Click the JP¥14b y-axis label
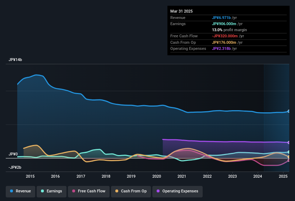295x201 pixels. (x=15, y=60)
